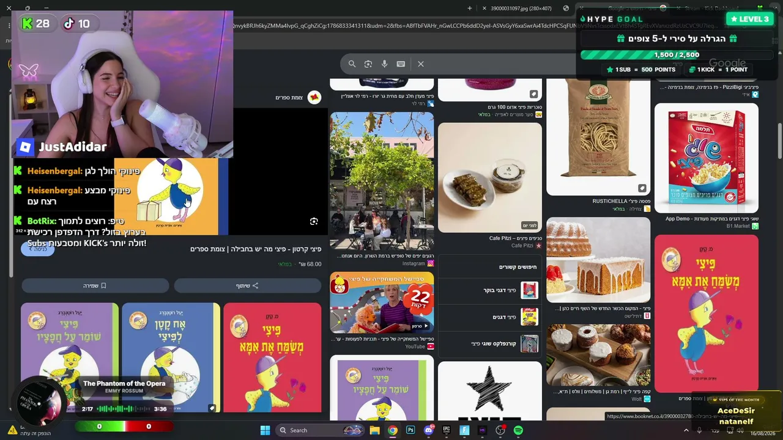Open a new browser tab with plus button
The height and width of the screenshot is (440, 783).
click(x=470, y=9)
